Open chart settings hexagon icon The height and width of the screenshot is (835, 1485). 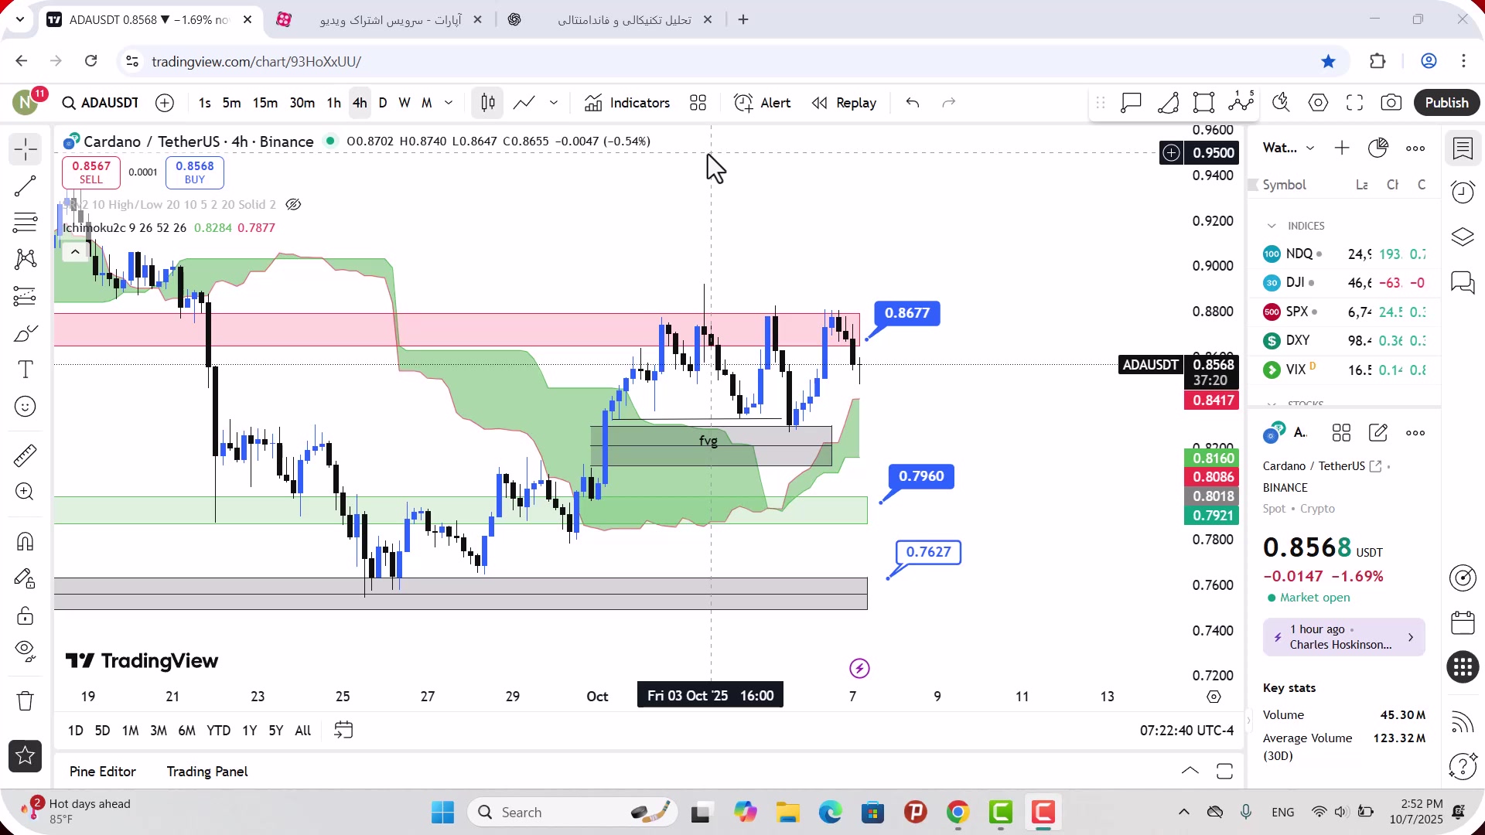tap(1319, 103)
